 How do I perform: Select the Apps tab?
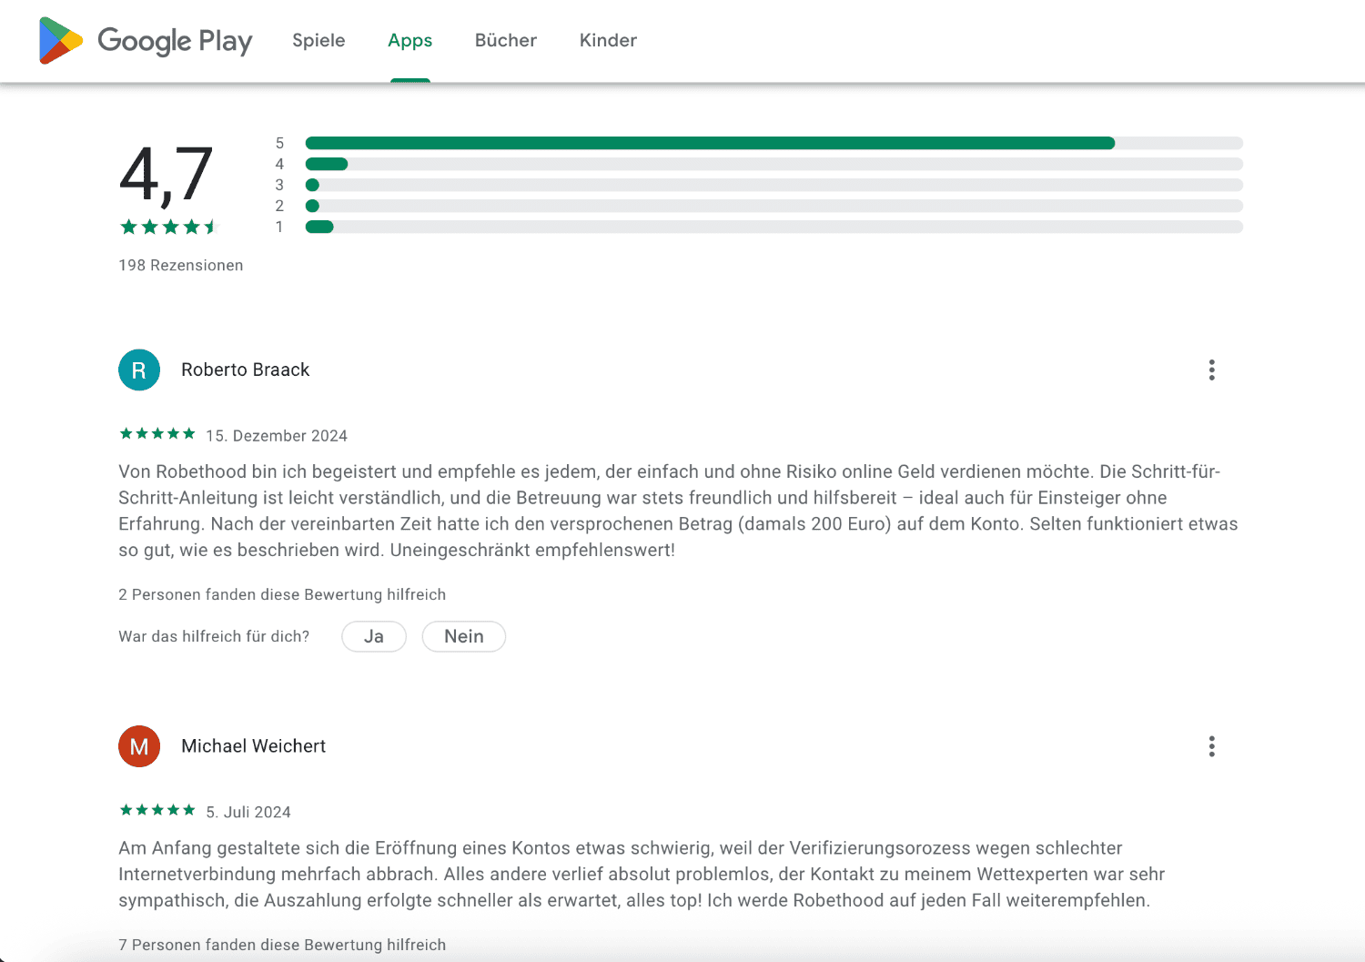pyautogui.click(x=410, y=40)
